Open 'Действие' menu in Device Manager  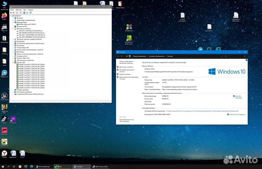coord(19,10)
